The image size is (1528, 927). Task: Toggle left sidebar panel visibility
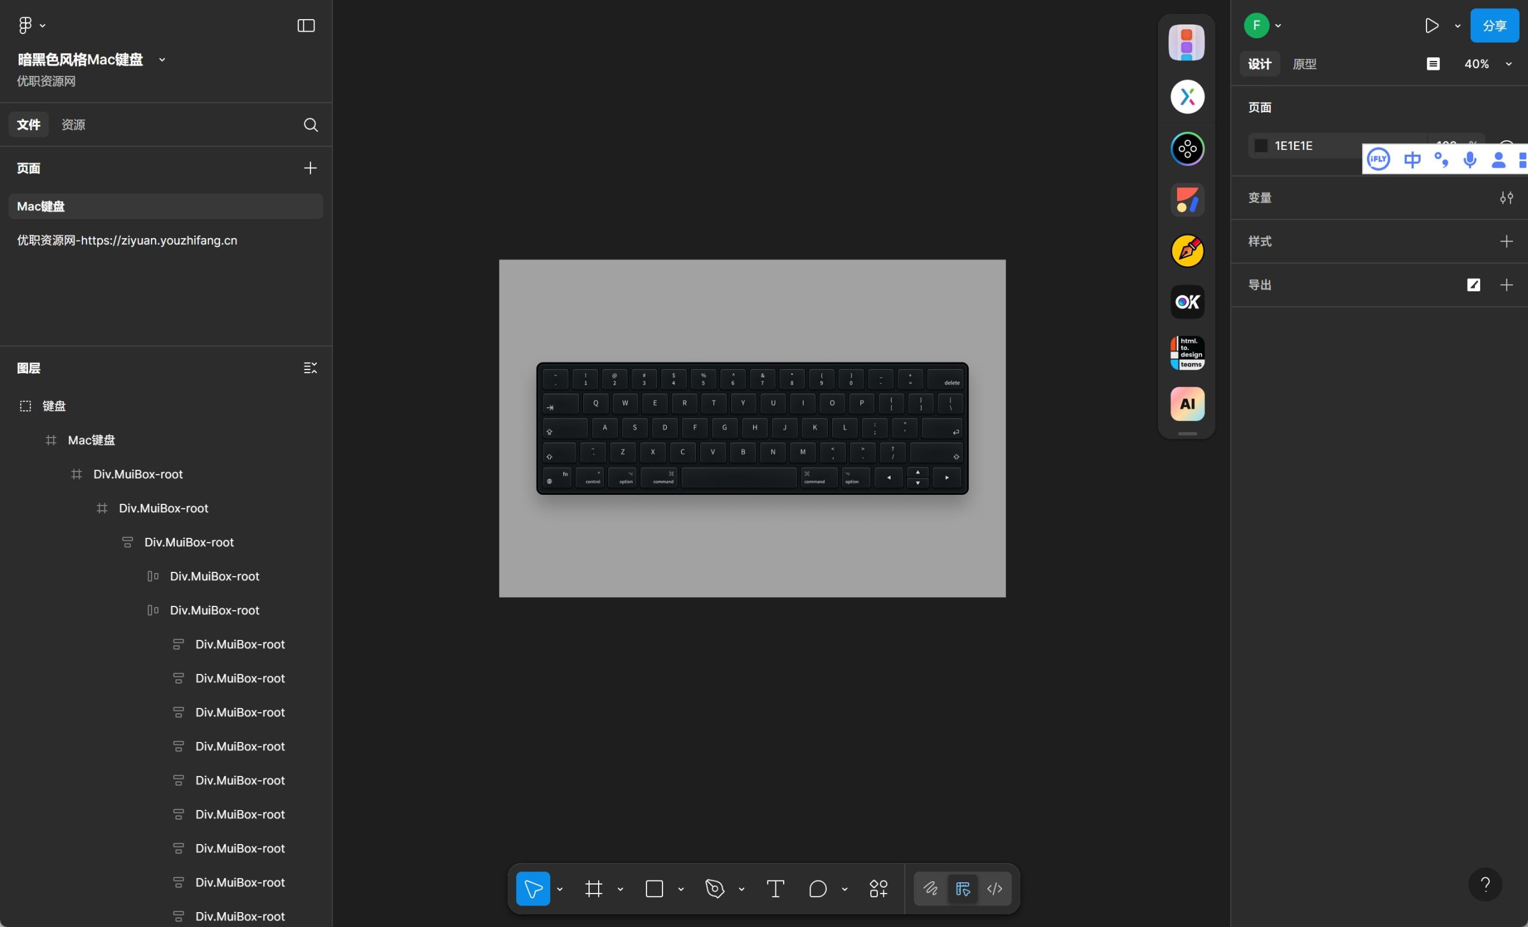(306, 26)
